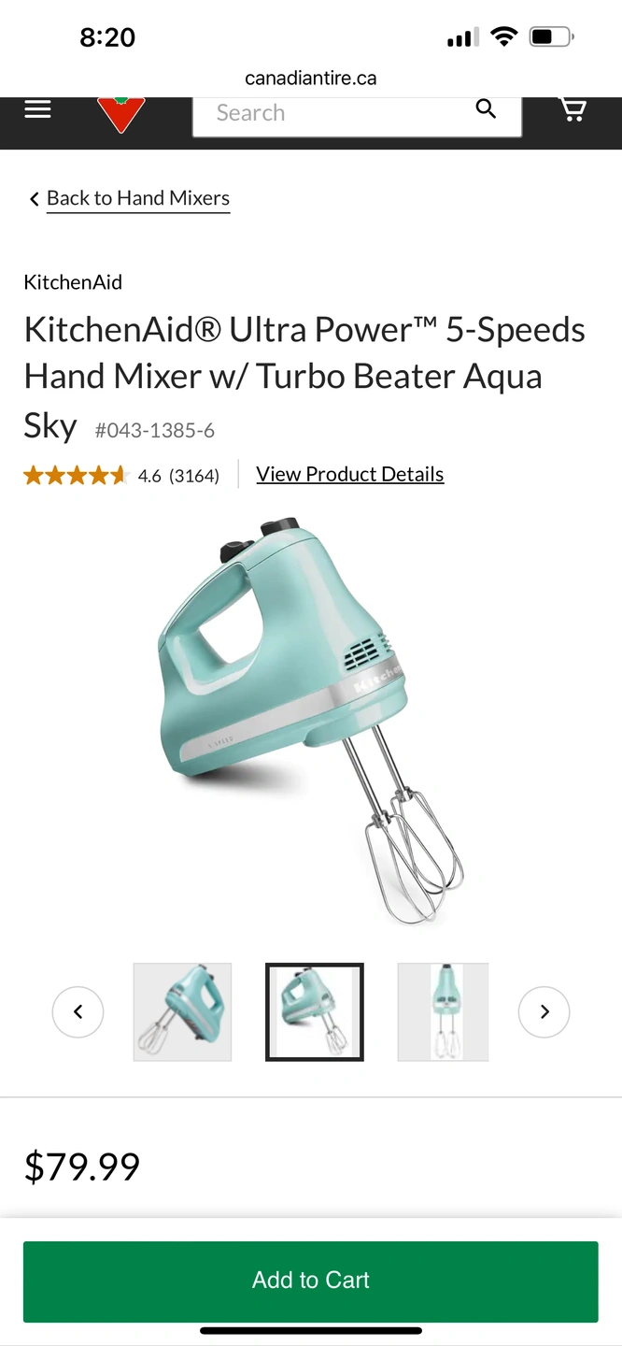Show previous image with left carousel arrow

pyautogui.click(x=78, y=1011)
